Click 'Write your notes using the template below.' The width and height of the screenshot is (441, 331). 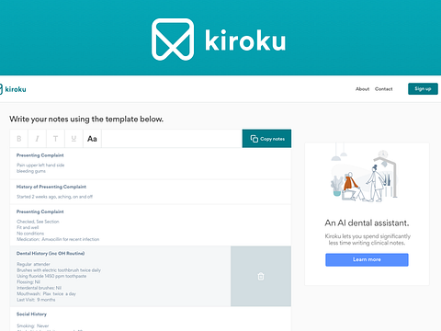click(86, 120)
